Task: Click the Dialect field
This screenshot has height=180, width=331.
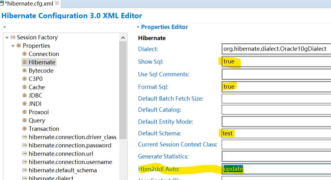Action: [276, 49]
